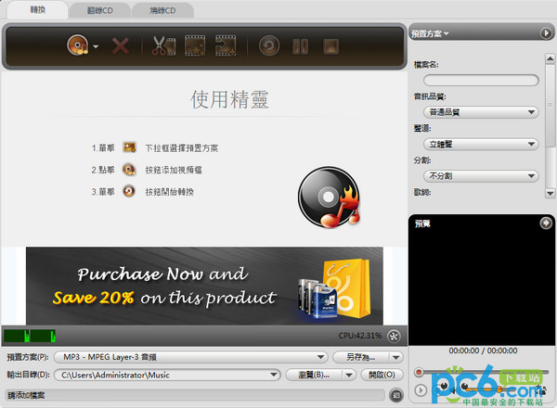The image size is (557, 408).
Task: Click the orange volume slider knob
Action: pos(499,389)
